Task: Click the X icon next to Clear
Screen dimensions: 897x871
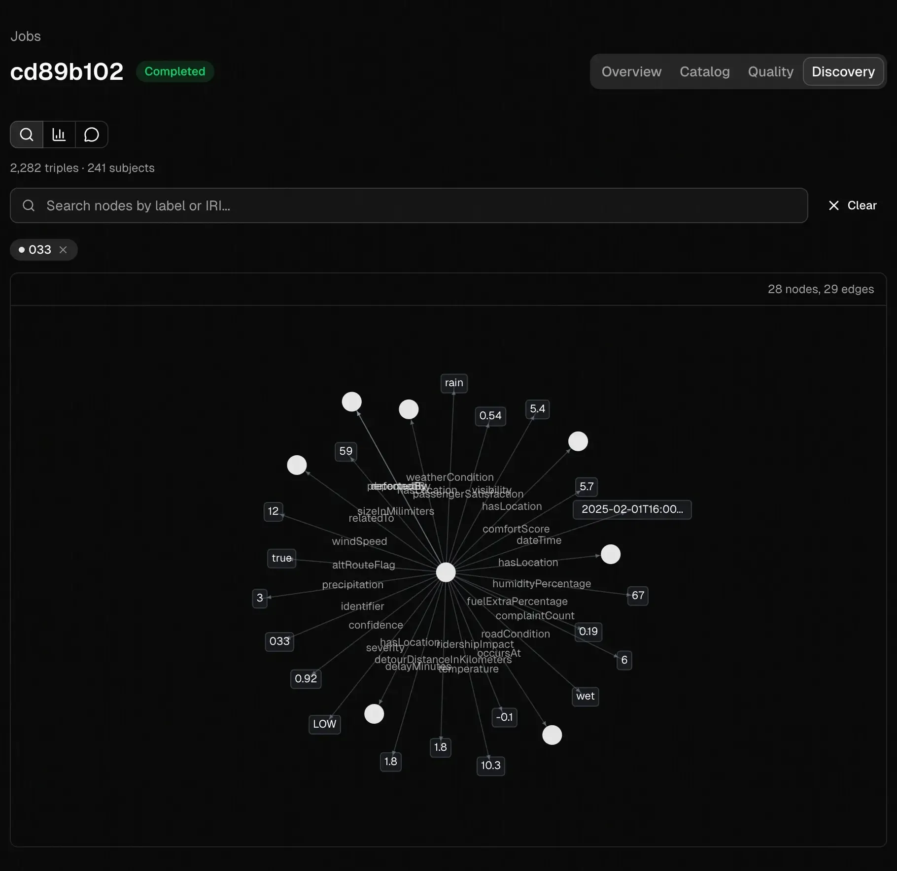Action: (x=833, y=205)
